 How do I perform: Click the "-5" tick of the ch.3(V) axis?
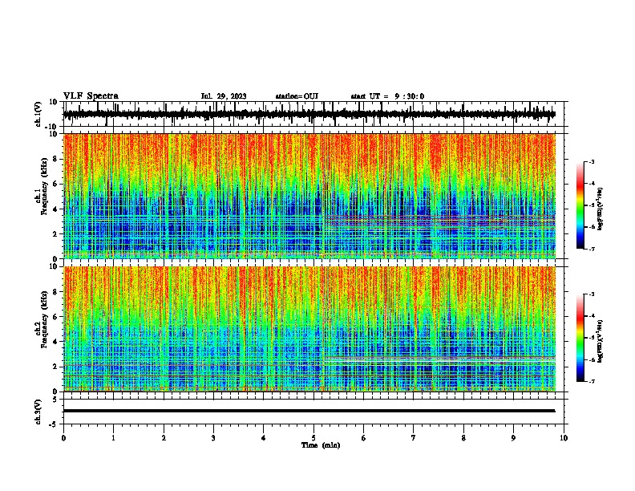(55, 424)
